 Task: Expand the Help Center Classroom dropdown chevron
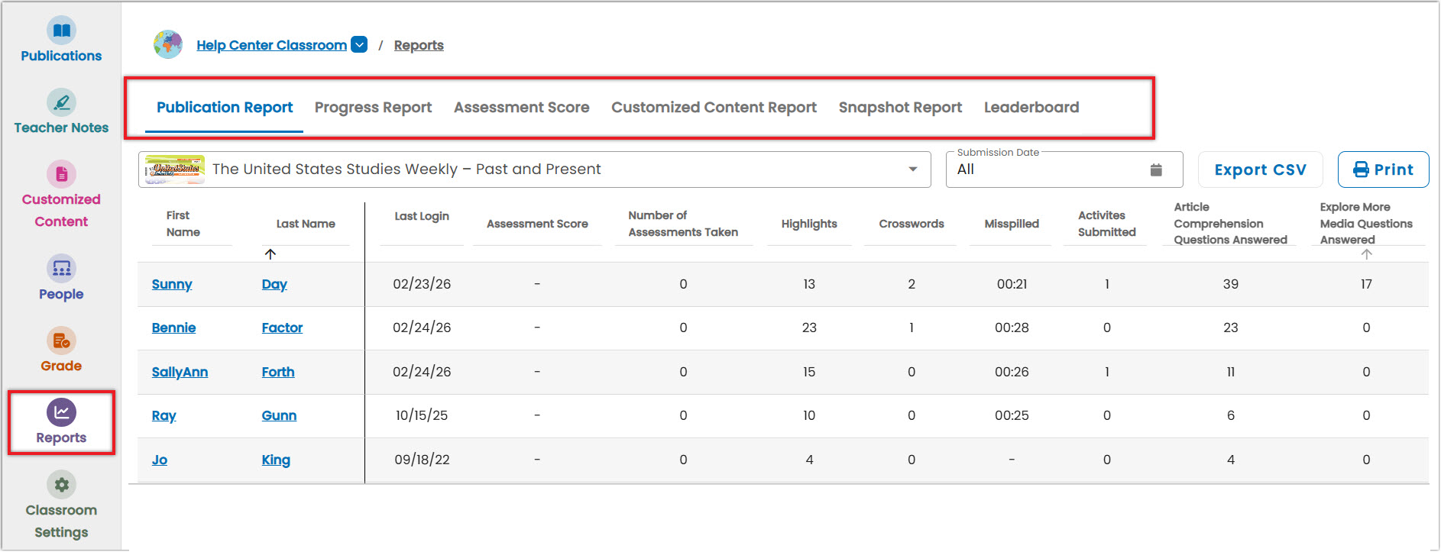click(359, 45)
